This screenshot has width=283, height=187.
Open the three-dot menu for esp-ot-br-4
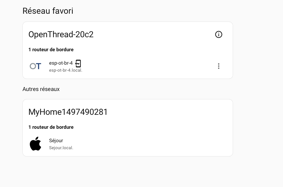pyautogui.click(x=218, y=66)
